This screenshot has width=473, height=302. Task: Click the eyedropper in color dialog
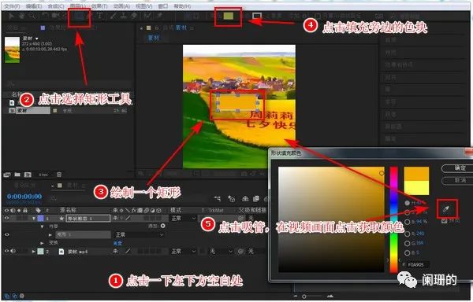[x=446, y=208]
